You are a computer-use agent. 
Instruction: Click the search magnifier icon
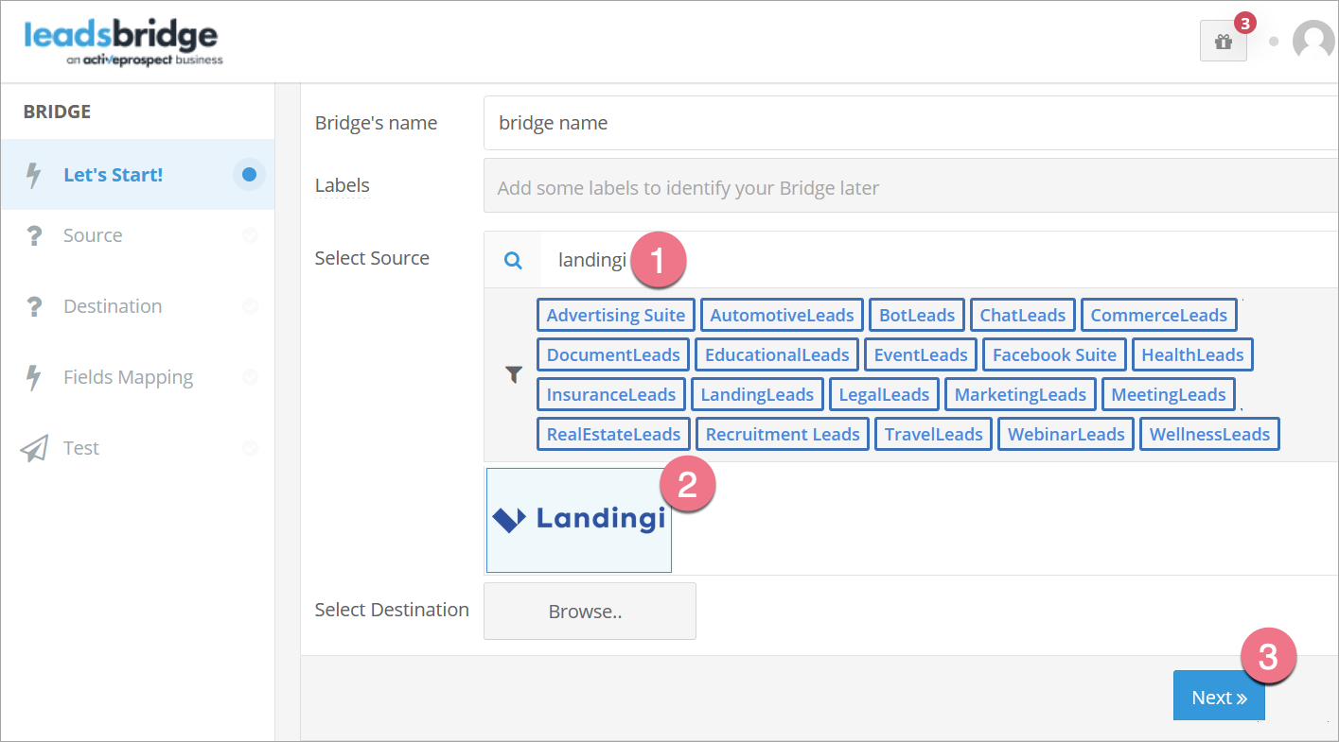coord(513,260)
